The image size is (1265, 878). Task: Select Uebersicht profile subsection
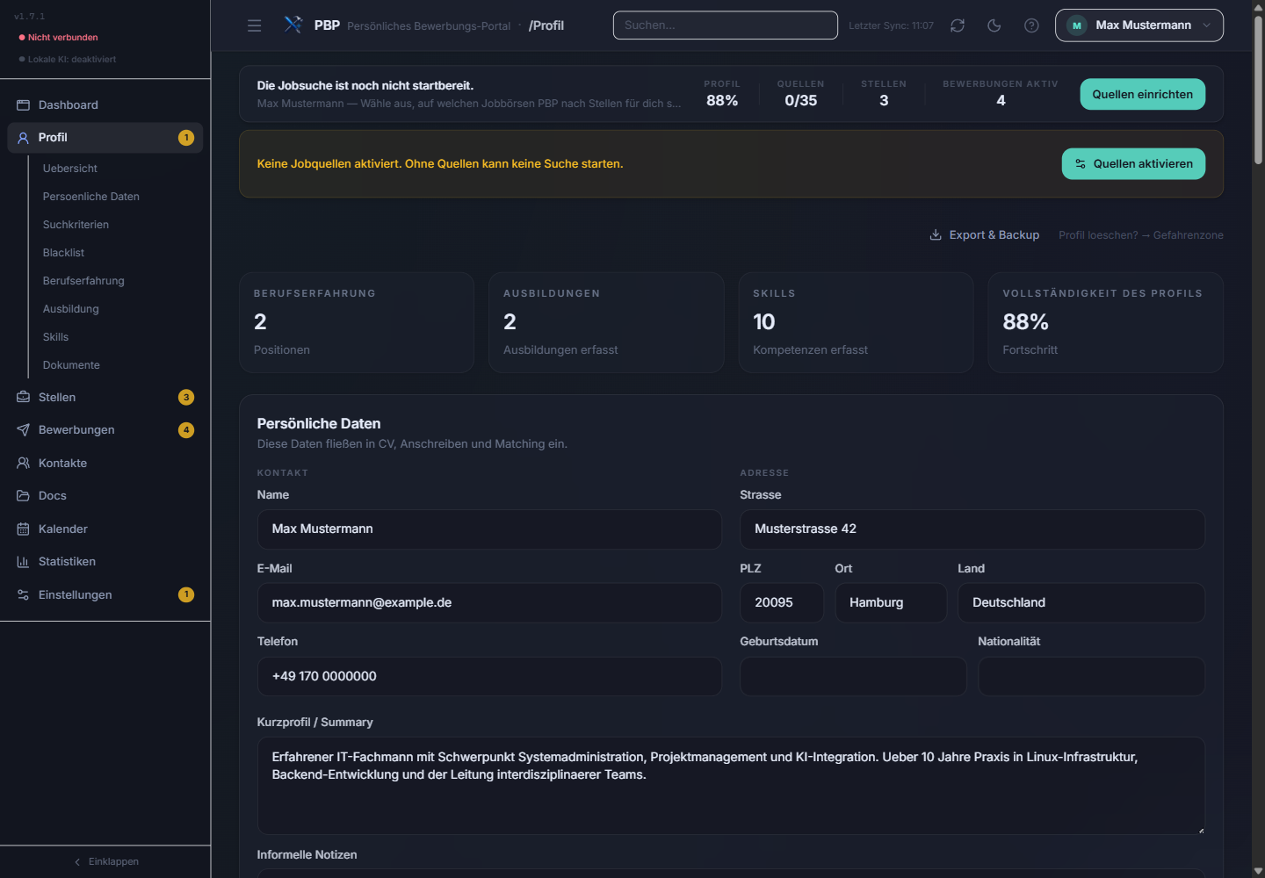point(70,168)
